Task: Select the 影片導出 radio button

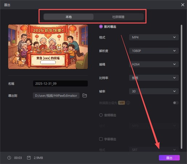Action: (x=101, y=27)
